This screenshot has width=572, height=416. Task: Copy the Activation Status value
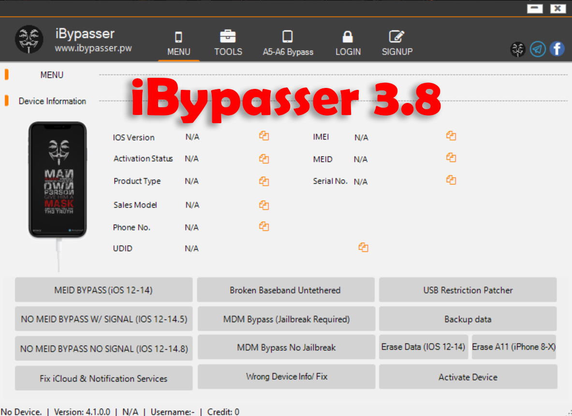pyautogui.click(x=264, y=158)
